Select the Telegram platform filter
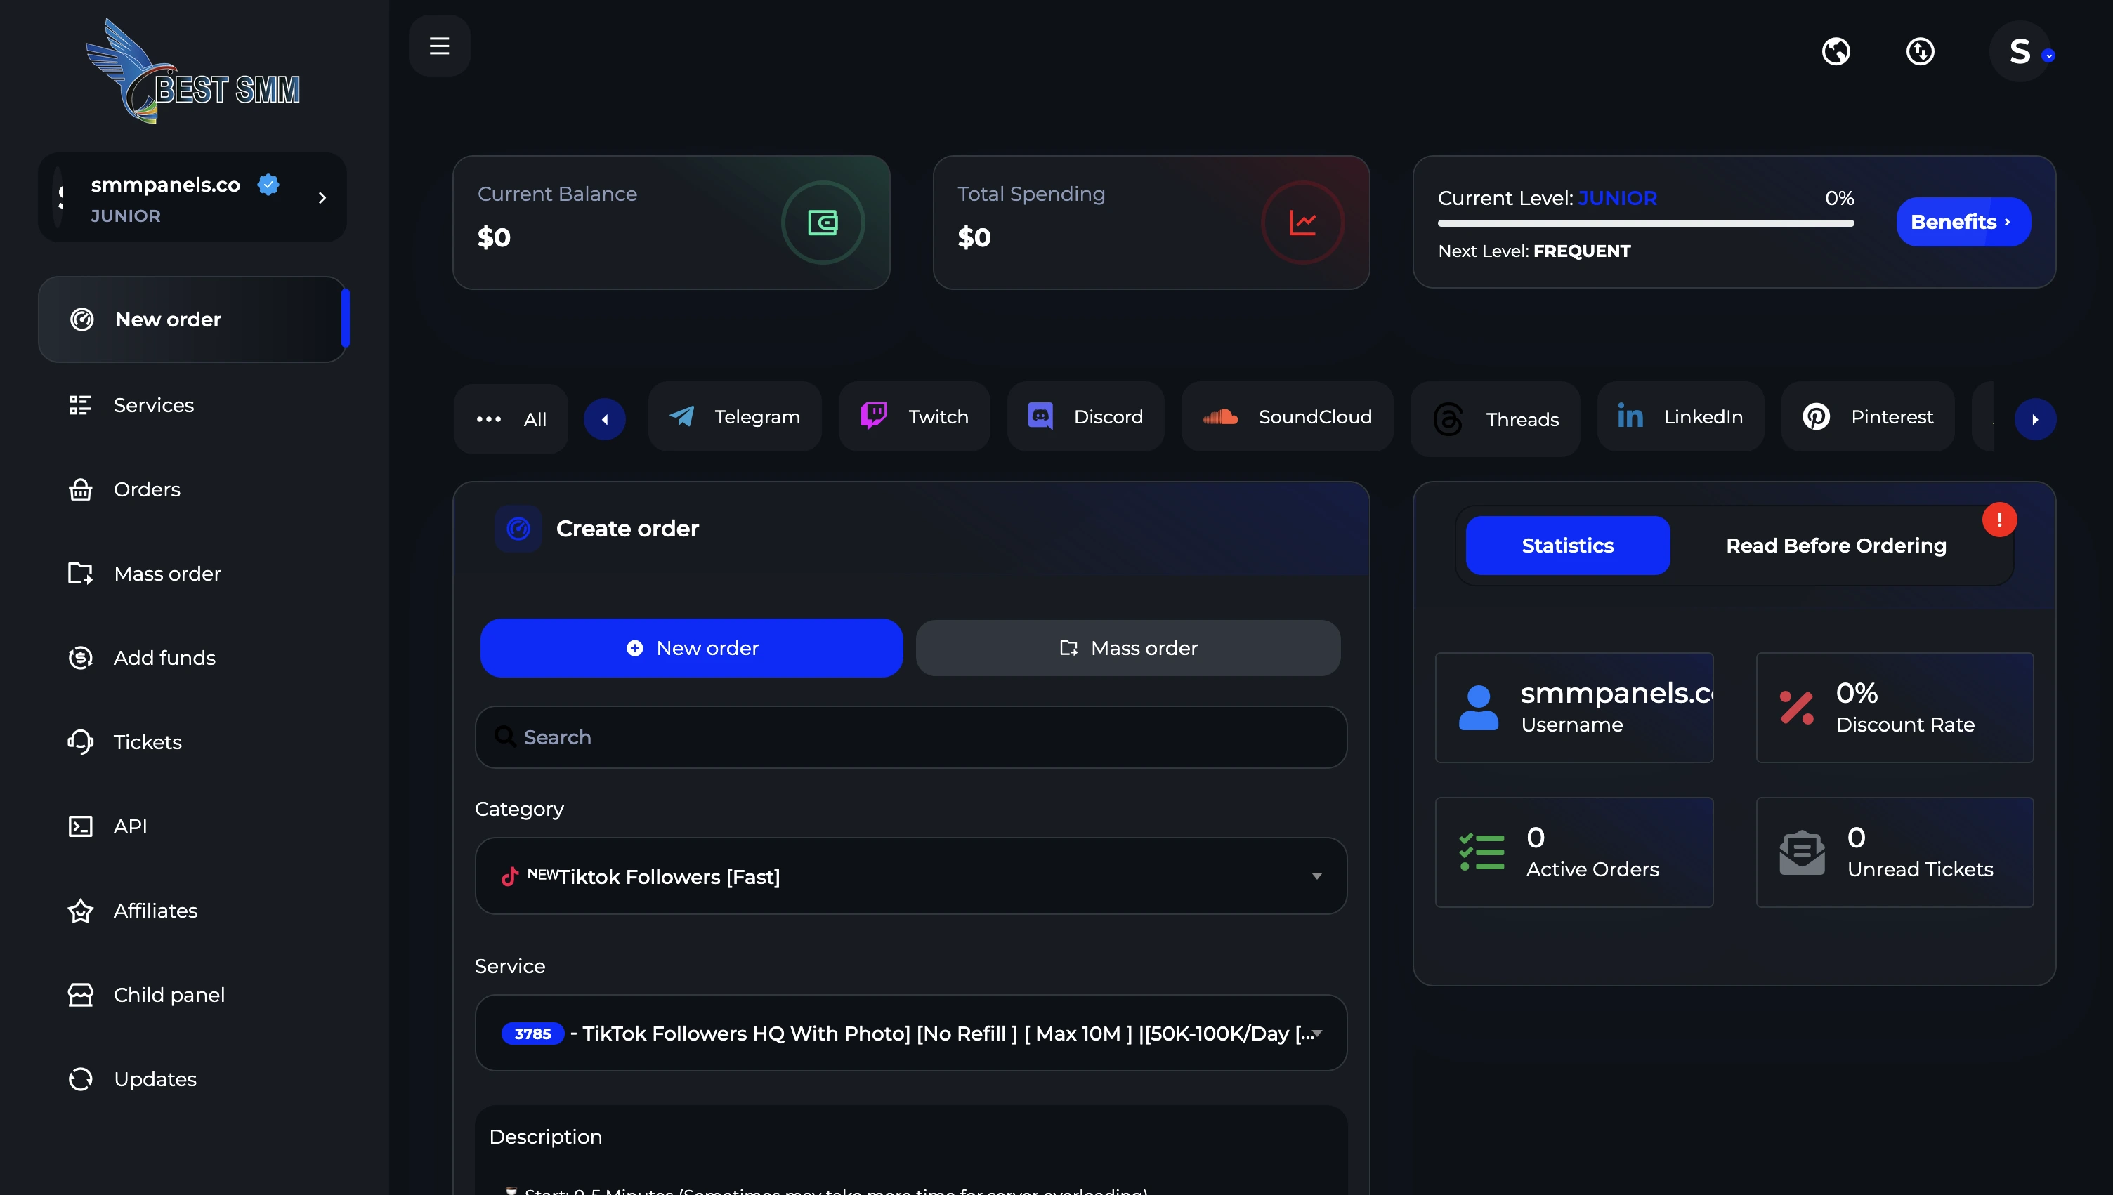Image resolution: width=2113 pixels, height=1195 pixels. [x=735, y=417]
